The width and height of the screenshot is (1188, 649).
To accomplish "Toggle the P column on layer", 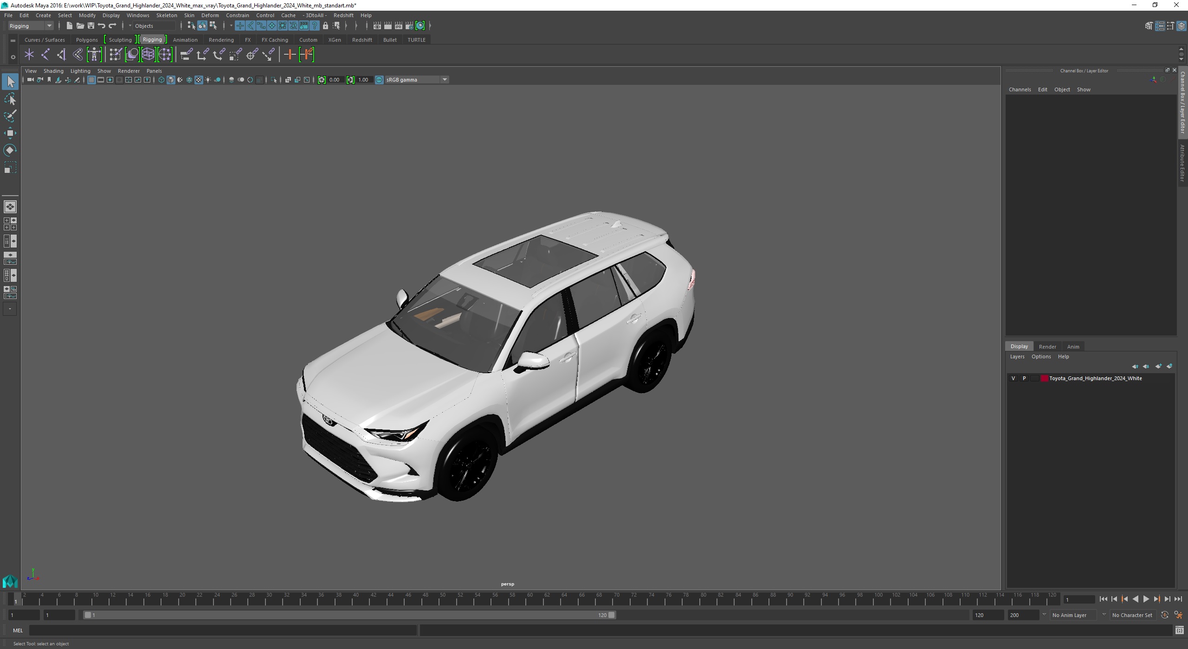I will pos(1024,378).
